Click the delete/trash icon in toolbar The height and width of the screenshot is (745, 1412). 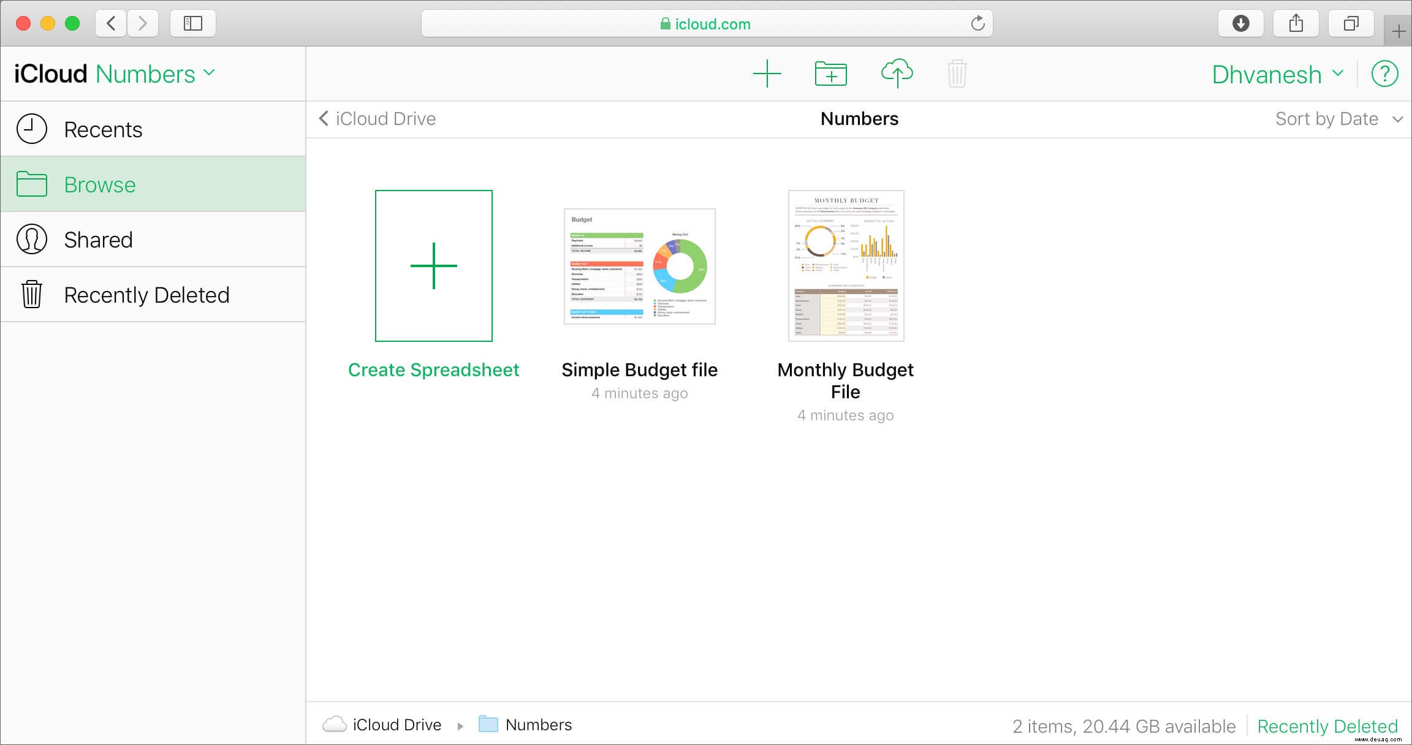(957, 73)
